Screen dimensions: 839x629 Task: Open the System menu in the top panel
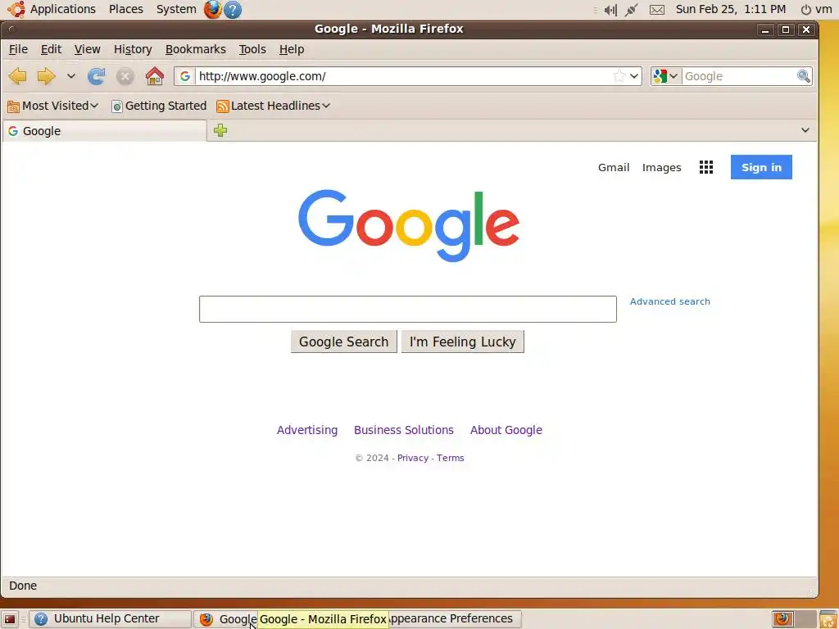[176, 9]
